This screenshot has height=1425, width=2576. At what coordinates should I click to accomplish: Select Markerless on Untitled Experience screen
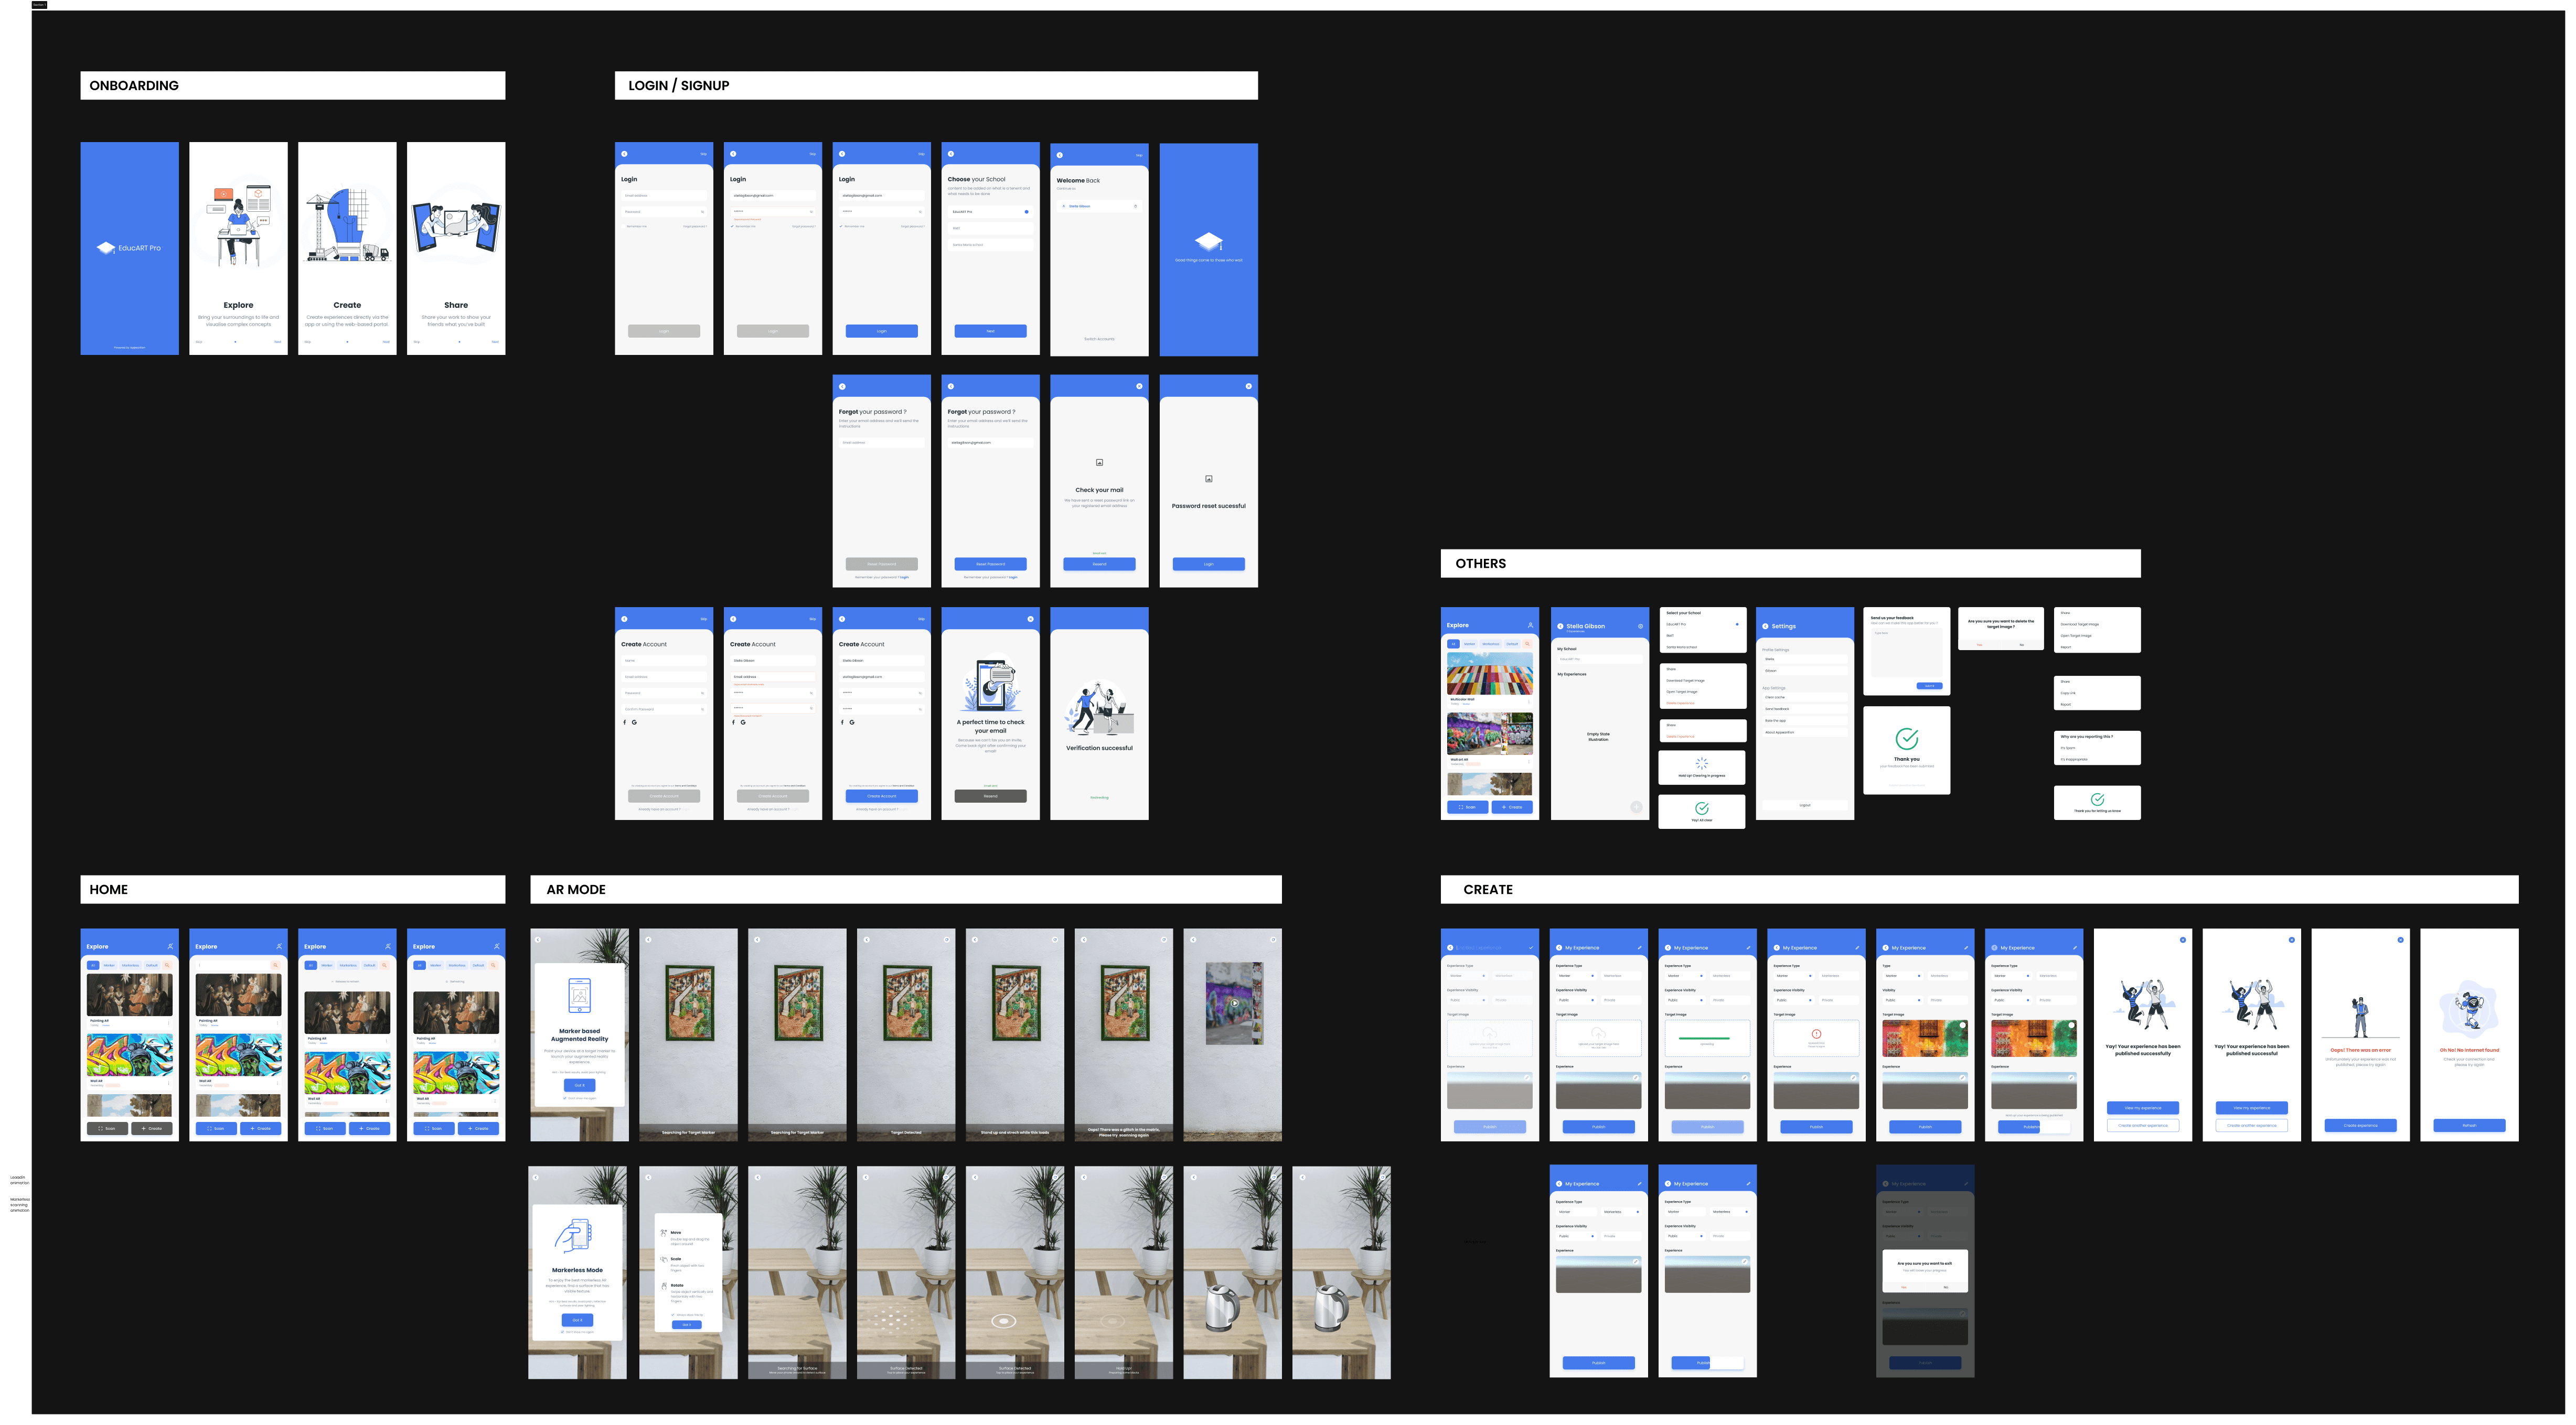tap(1512, 975)
